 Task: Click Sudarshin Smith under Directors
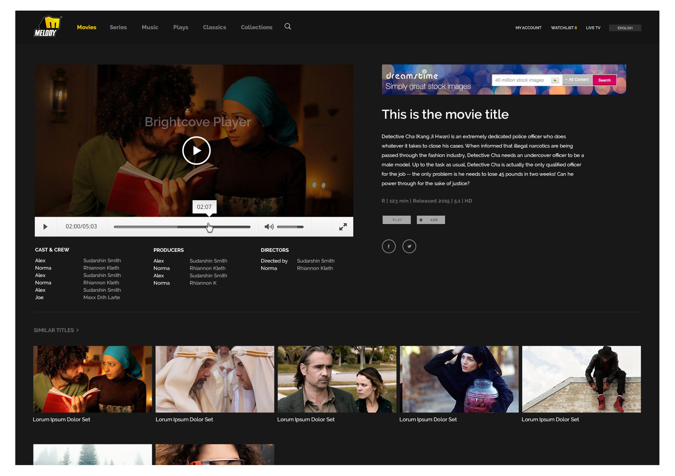pos(315,261)
